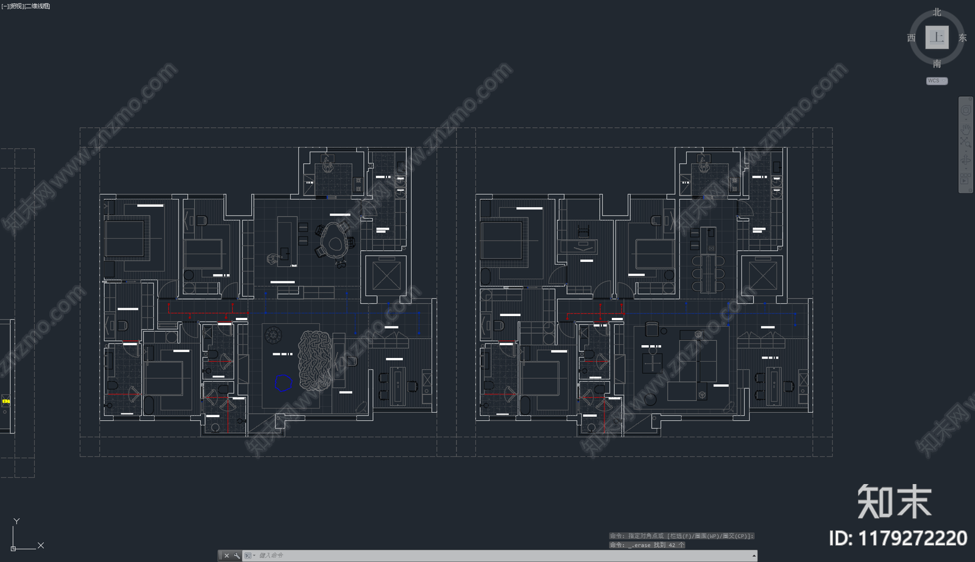The width and height of the screenshot is (975, 562).
Task: Expand command history with arrow
Action: tap(754, 556)
